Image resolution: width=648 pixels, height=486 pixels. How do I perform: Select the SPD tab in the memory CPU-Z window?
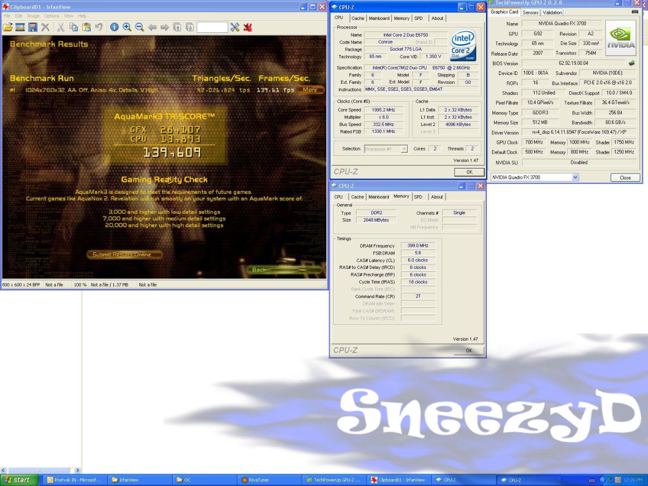point(418,197)
